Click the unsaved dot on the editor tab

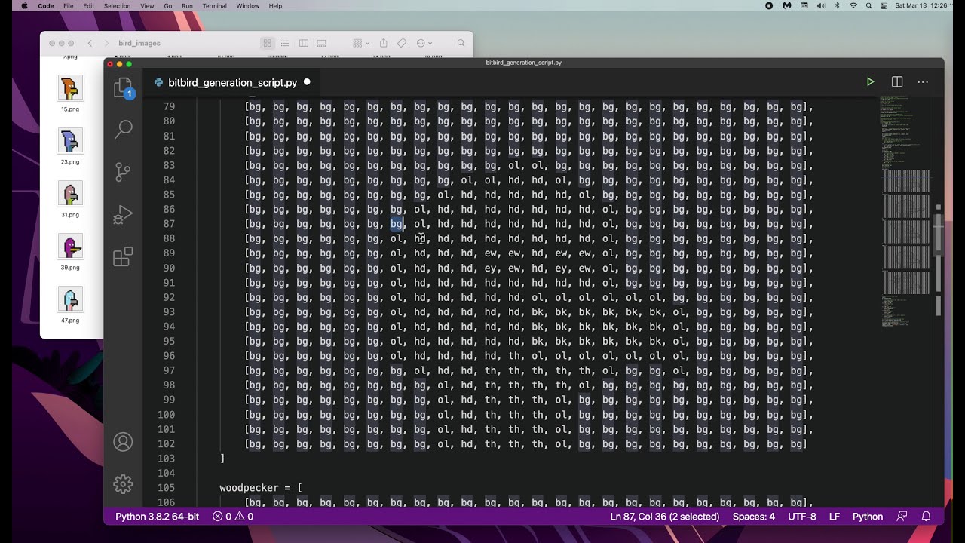(307, 82)
